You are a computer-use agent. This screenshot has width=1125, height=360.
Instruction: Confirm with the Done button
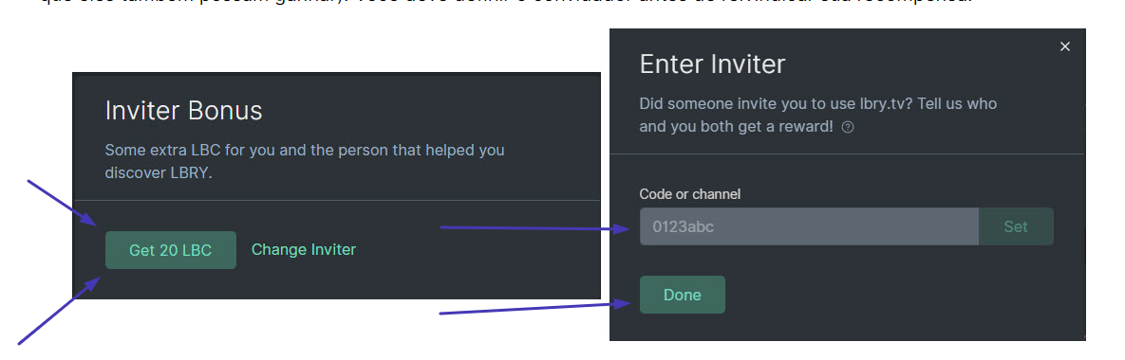[x=683, y=294]
